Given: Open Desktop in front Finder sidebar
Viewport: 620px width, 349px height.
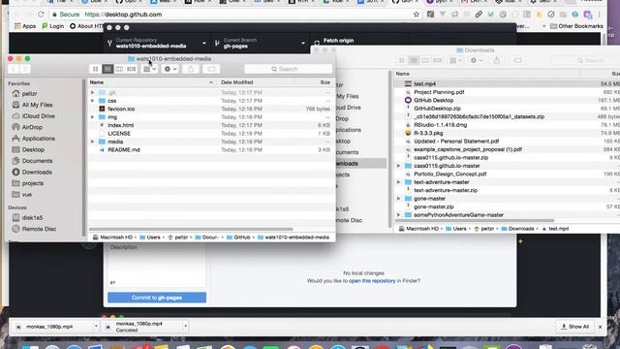Looking at the screenshot, I should (28, 149).
